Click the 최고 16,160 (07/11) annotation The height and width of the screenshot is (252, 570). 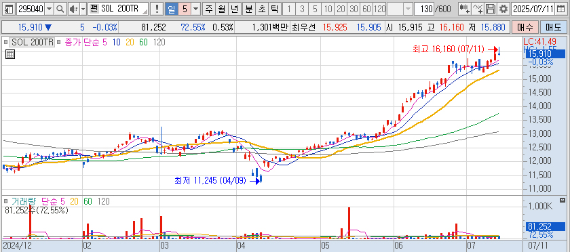click(x=449, y=49)
